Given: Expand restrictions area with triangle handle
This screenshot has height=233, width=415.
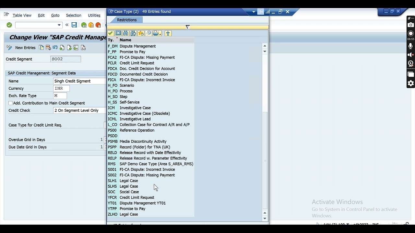Looking at the screenshot, I should [187, 27].
